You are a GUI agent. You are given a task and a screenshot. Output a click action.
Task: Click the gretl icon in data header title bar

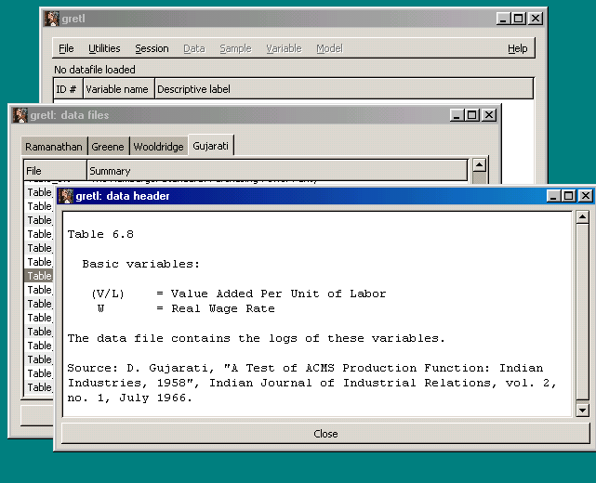click(x=65, y=196)
